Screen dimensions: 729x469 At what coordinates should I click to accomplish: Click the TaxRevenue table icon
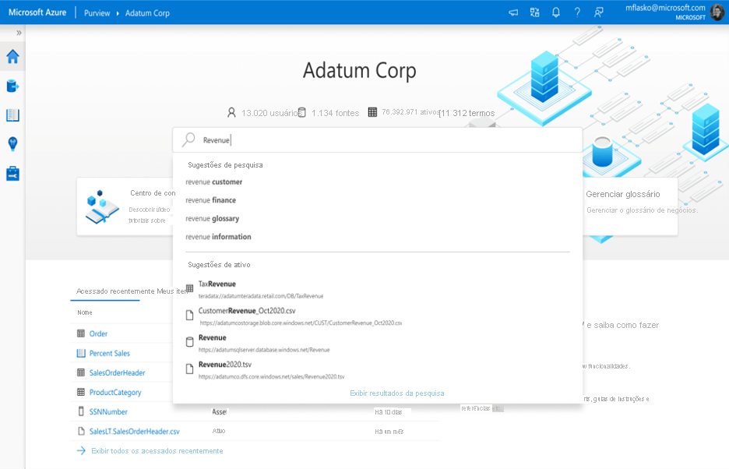click(190, 288)
